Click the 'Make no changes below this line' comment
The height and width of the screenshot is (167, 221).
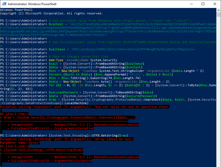(78, 56)
